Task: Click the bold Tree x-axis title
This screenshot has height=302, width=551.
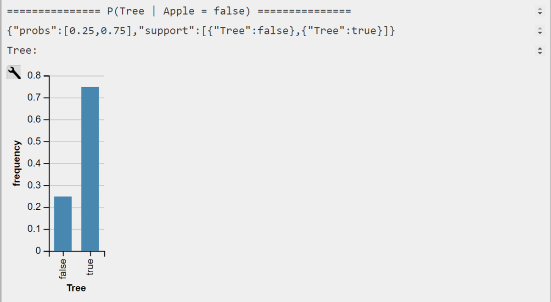Action: point(76,288)
